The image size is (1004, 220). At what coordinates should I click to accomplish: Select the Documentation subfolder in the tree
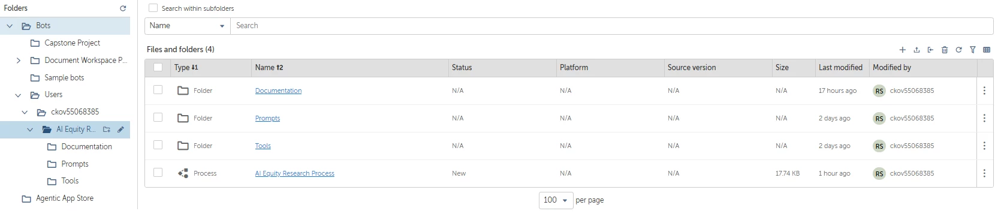click(86, 147)
